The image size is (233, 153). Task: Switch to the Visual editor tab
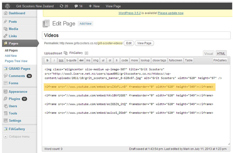[208, 53]
